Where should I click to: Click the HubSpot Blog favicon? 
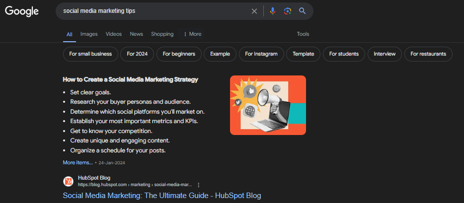tap(68, 181)
